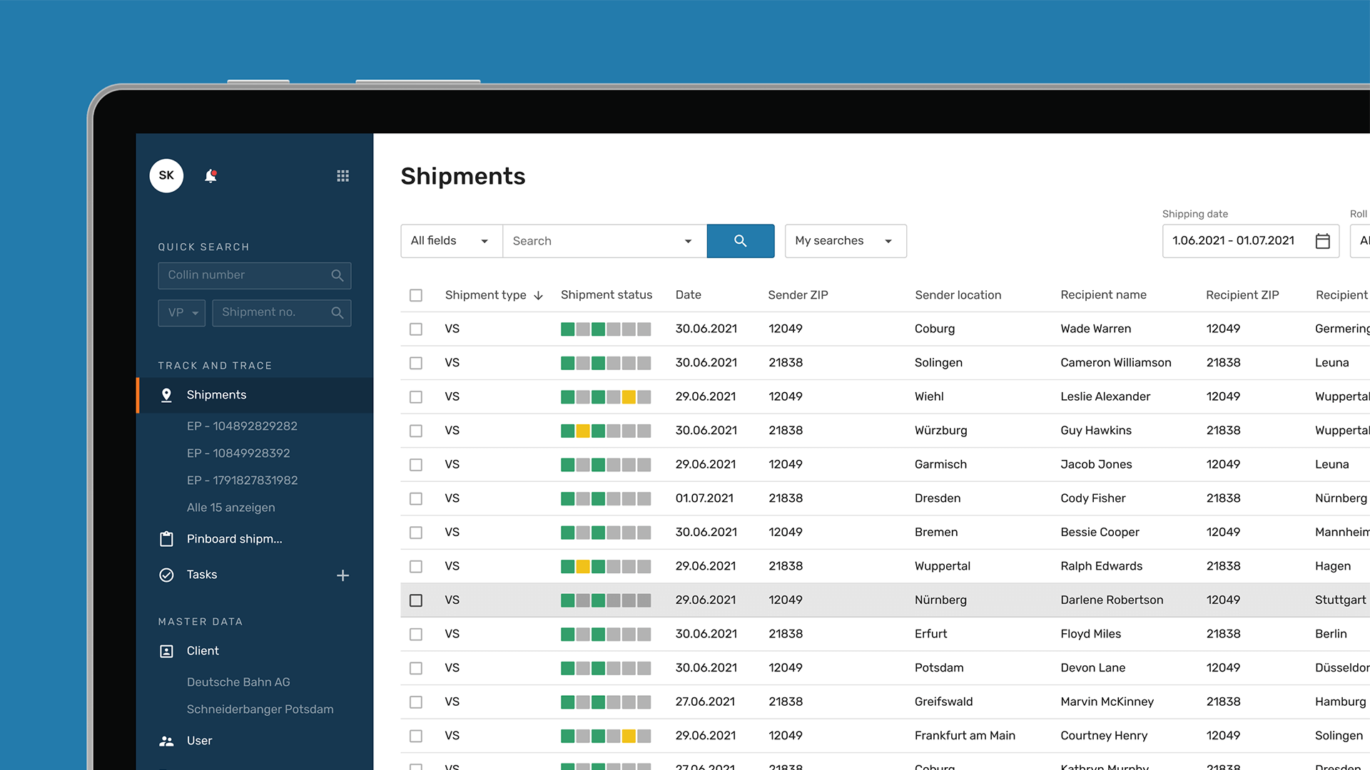Image resolution: width=1370 pixels, height=770 pixels.
Task: Go to the Client menu item
Action: pyautogui.click(x=203, y=651)
